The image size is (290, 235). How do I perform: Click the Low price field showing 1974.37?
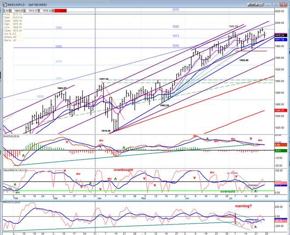click(x=31, y=11)
